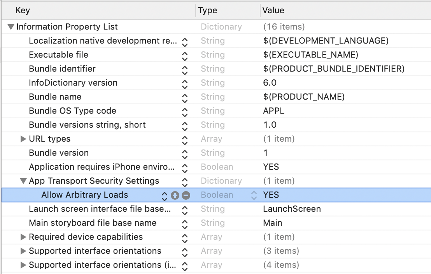
Task: Open key stepper for Allow Arbitrary Loads
Action: [x=164, y=195]
